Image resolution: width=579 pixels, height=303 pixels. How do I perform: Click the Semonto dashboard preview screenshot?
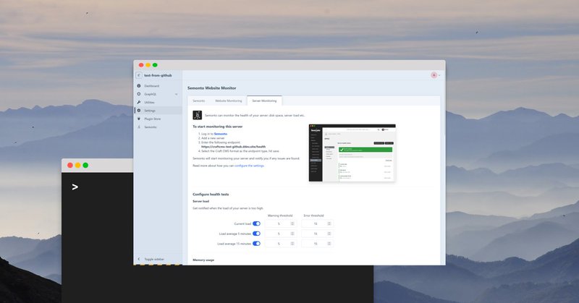[x=352, y=153]
